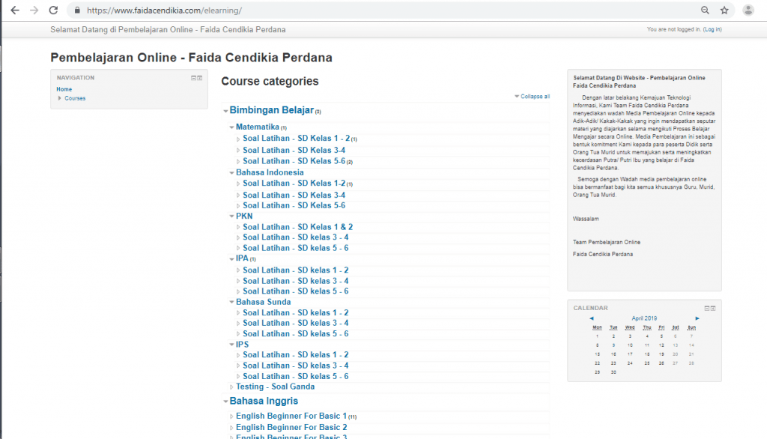Collapse the Bahasa Indonesia subcategory

tap(232, 173)
